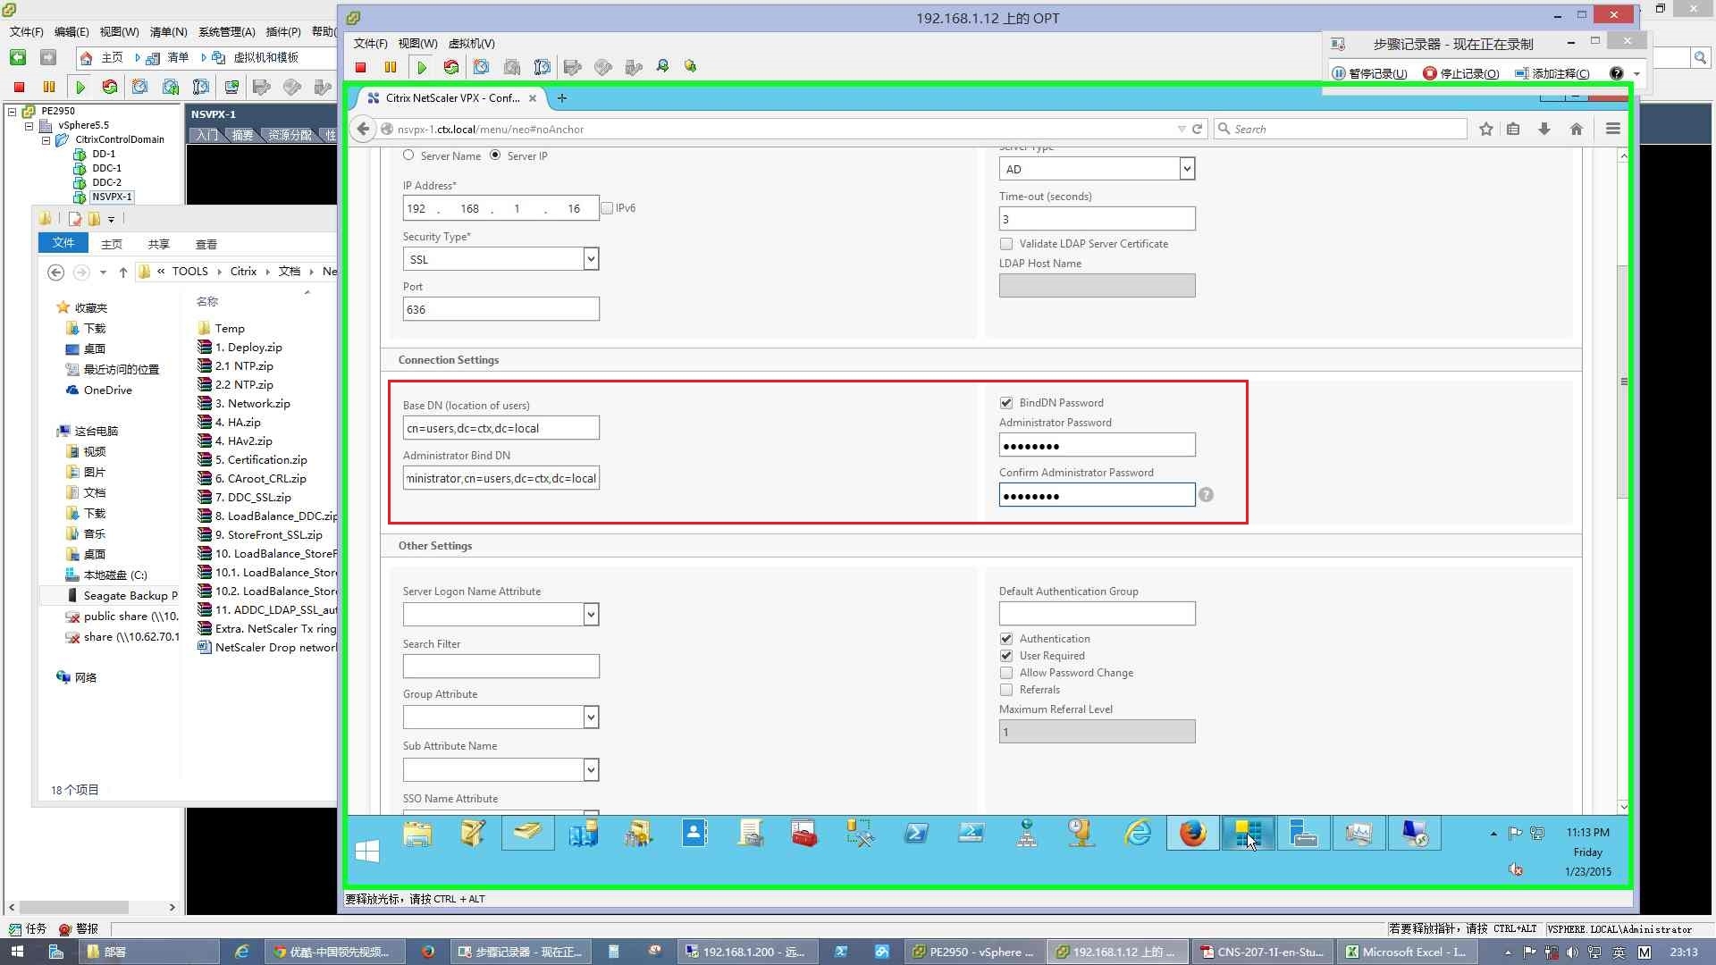The height and width of the screenshot is (965, 1716).
Task: Toggle the IPv6 checkbox
Action: (x=607, y=208)
